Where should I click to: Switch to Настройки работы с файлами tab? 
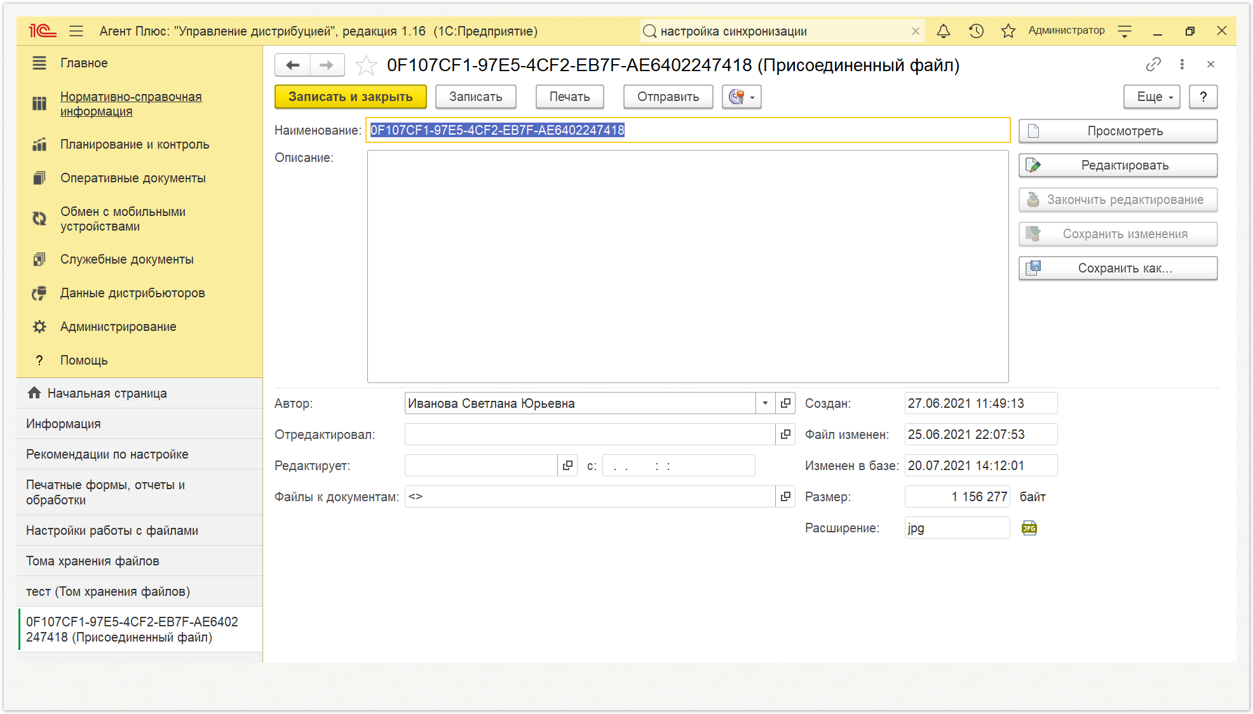[140, 530]
